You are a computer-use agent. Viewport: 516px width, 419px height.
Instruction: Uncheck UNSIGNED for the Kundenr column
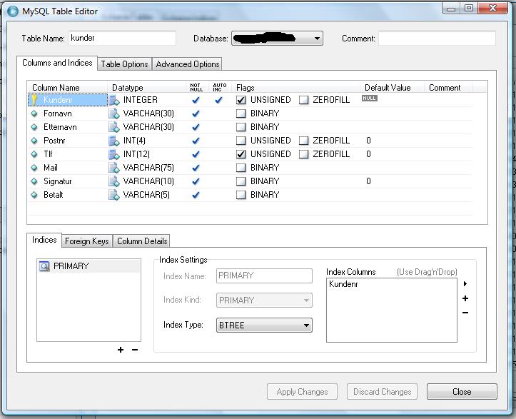coord(241,100)
